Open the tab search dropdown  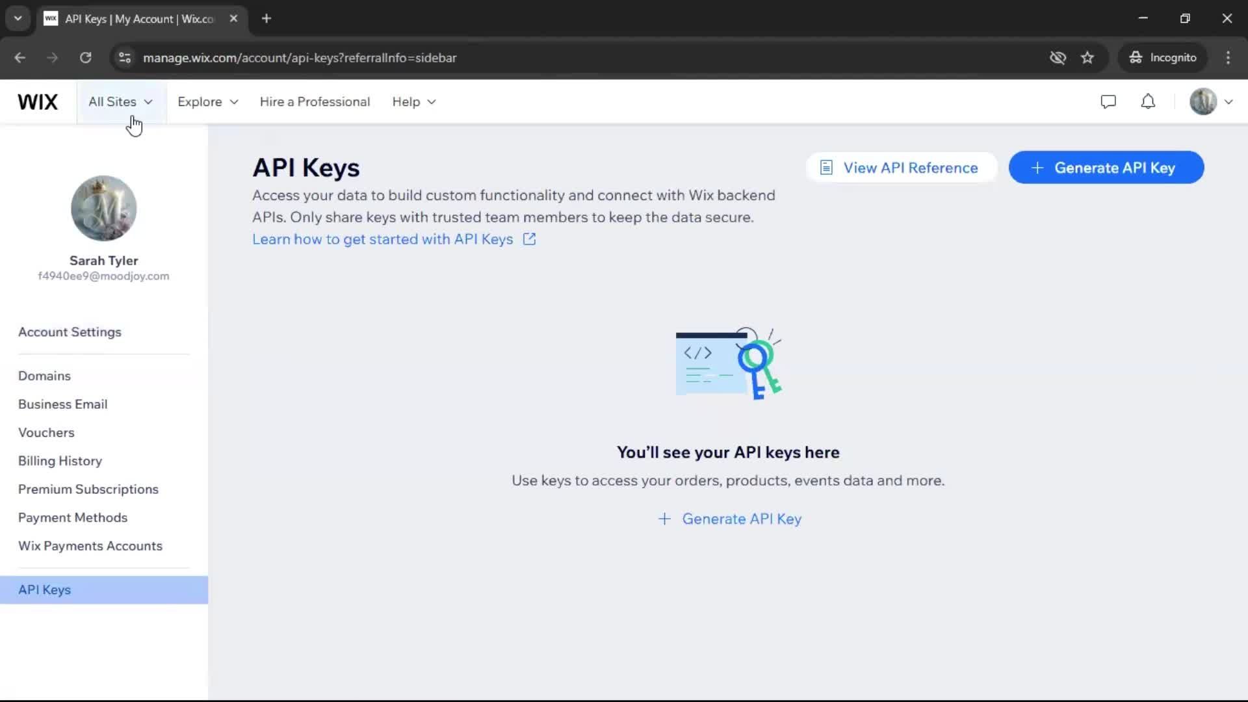[18, 19]
